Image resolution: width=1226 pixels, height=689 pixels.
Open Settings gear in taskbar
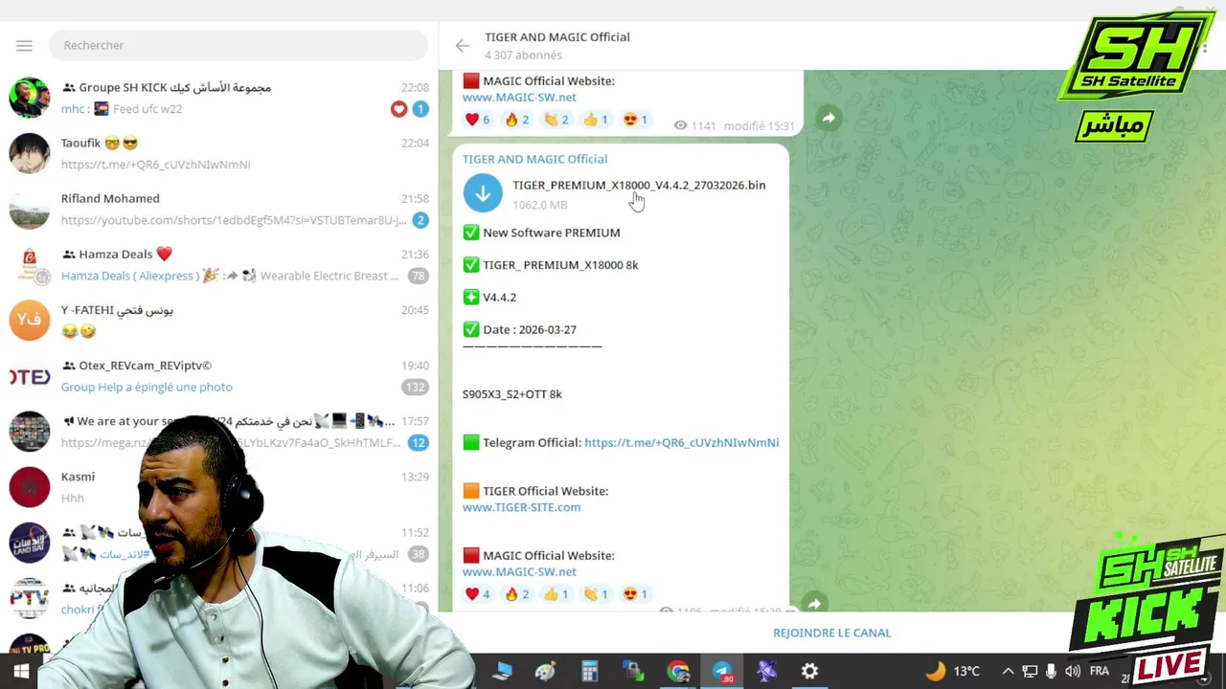tap(810, 672)
